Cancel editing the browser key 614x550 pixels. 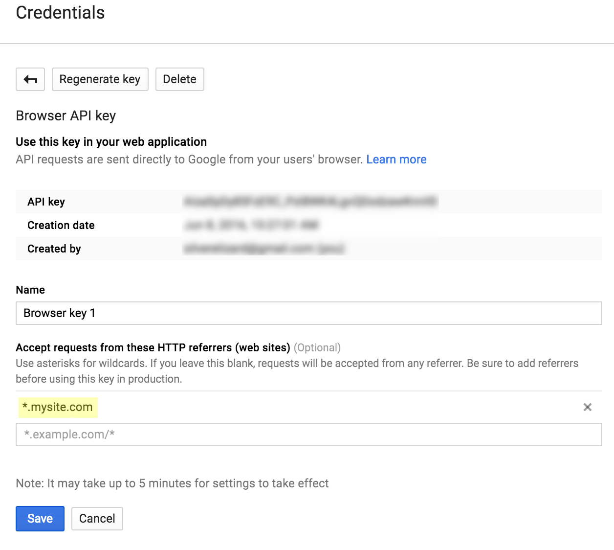pyautogui.click(x=97, y=518)
